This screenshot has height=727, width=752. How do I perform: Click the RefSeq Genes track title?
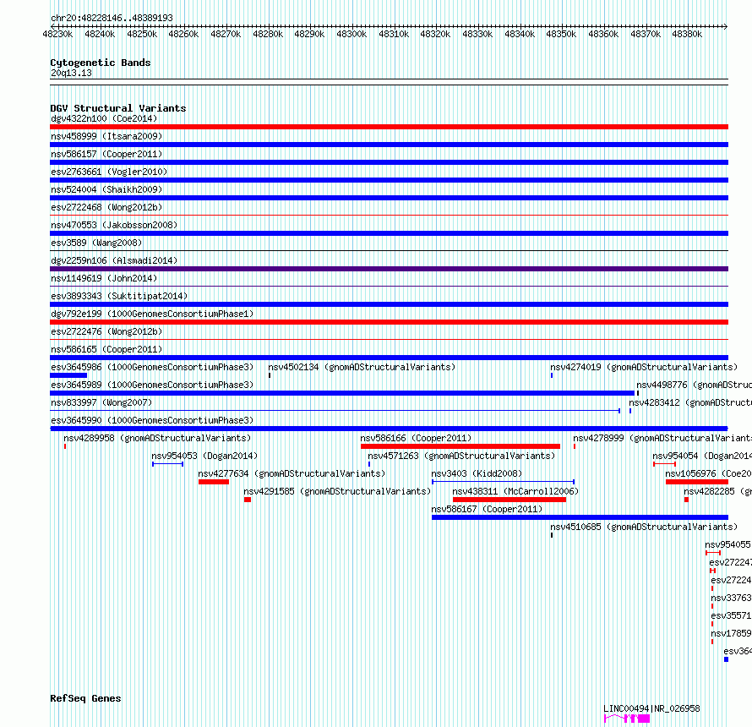86,698
